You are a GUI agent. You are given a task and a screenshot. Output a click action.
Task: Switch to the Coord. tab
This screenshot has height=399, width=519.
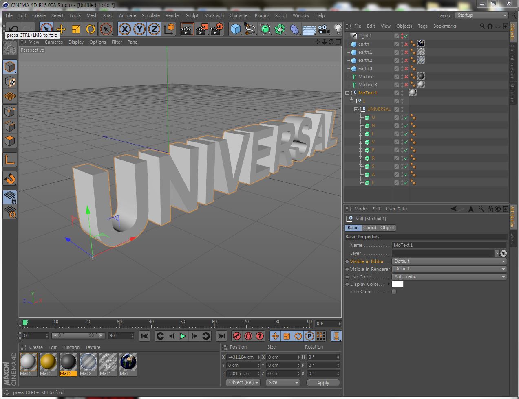pos(370,228)
